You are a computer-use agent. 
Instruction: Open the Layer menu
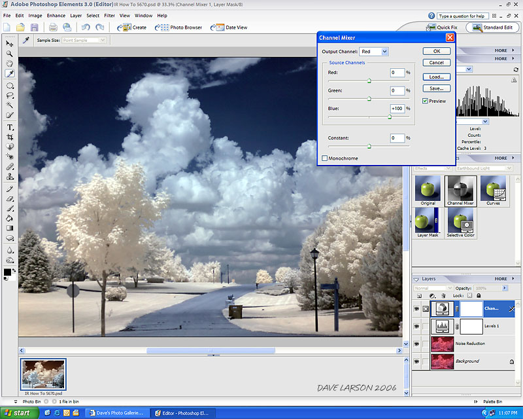click(76, 15)
